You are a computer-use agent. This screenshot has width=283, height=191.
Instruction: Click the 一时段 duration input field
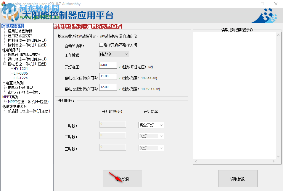(112, 124)
